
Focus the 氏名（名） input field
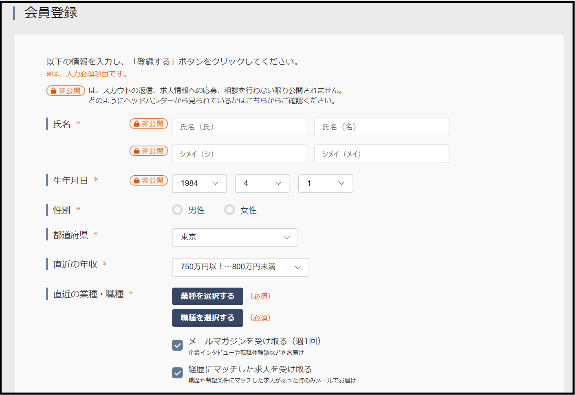(382, 127)
